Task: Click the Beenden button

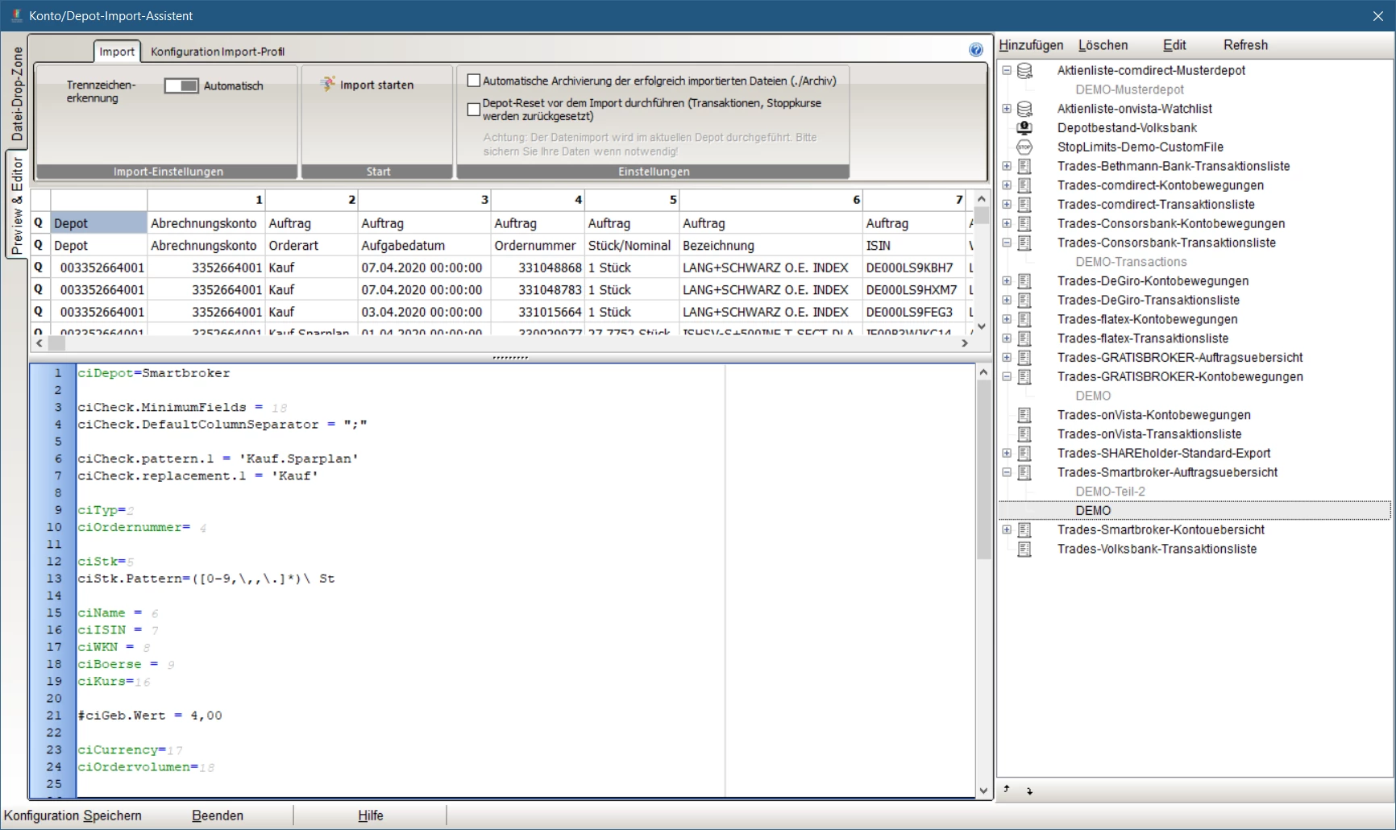Action: point(218,815)
